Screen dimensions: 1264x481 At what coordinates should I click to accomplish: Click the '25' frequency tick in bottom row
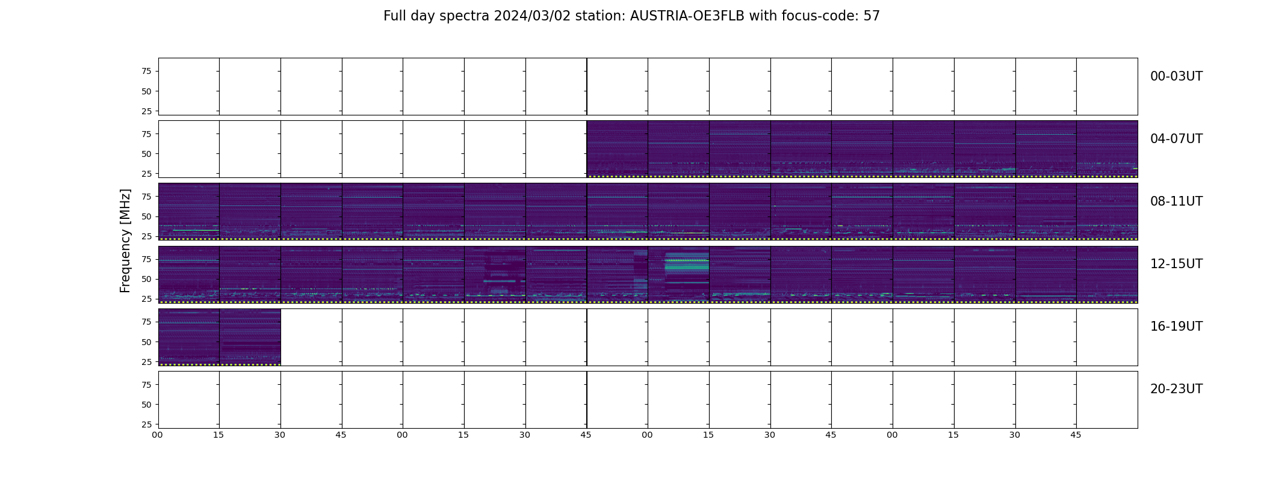(x=146, y=424)
